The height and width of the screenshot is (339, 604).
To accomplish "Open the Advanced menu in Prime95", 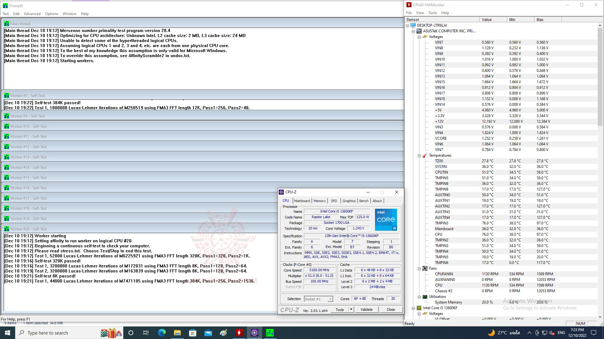I will 32,14.
